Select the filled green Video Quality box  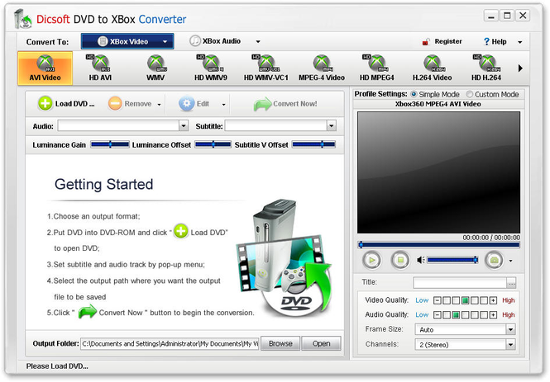465,300
